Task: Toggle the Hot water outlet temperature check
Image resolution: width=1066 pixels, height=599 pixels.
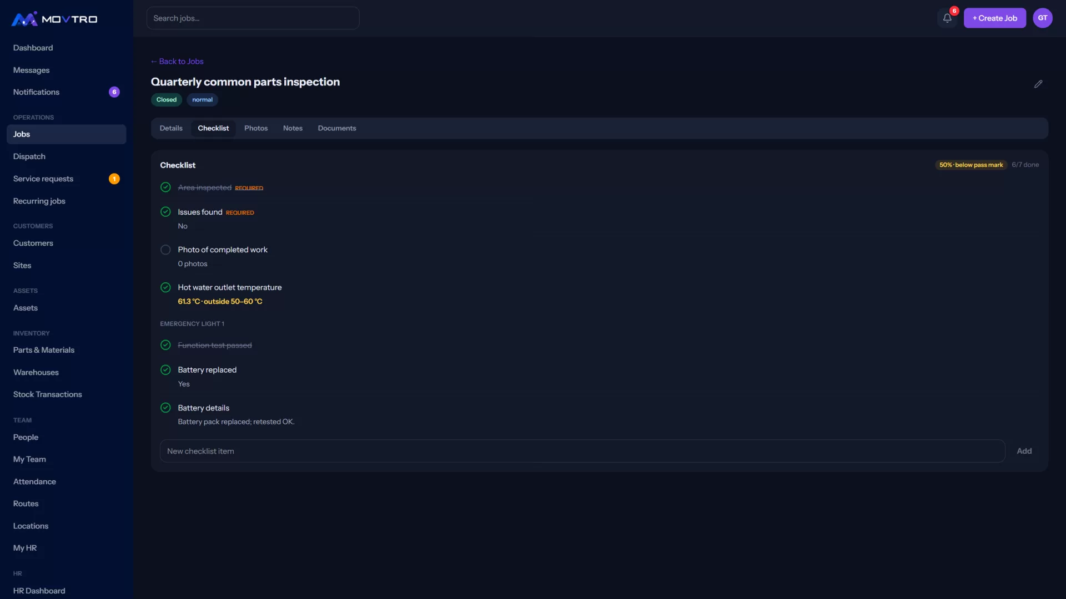Action: tap(165, 287)
